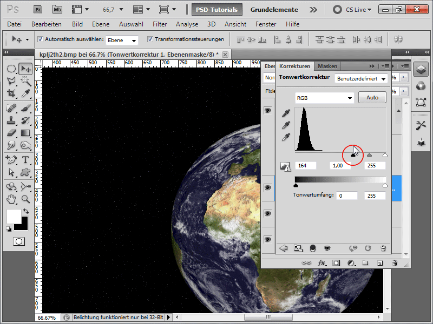Click the Auto levels button

click(372, 98)
